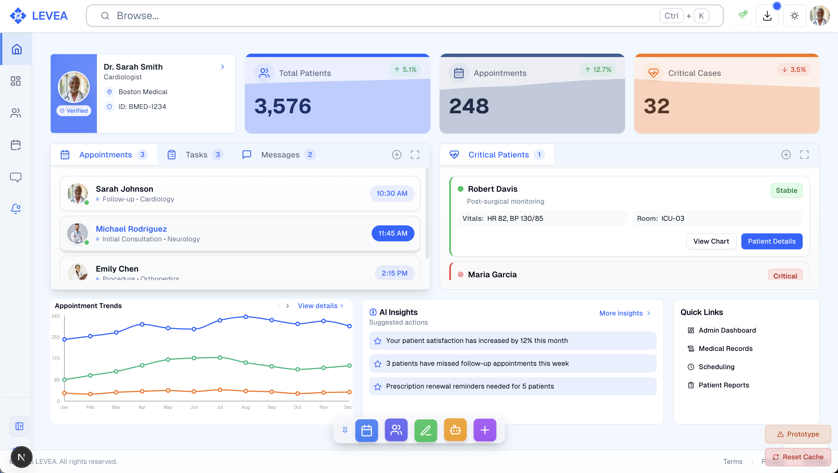
Task: Switch to the Messages tab
Action: pos(280,155)
